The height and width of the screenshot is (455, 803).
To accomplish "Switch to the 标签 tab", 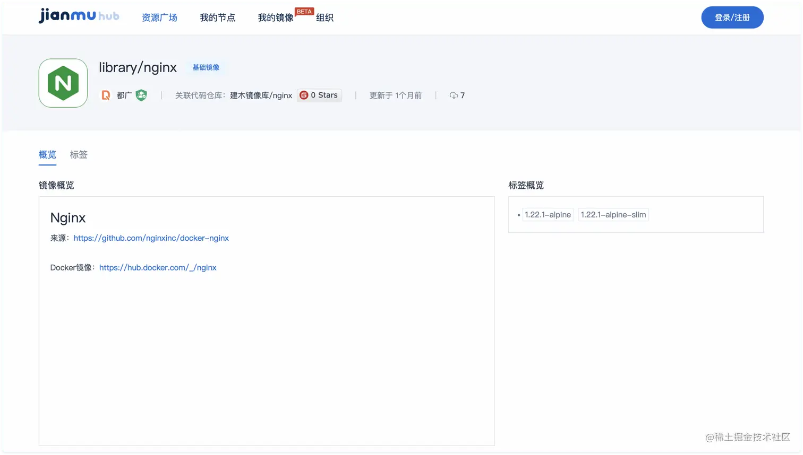I will (79, 155).
